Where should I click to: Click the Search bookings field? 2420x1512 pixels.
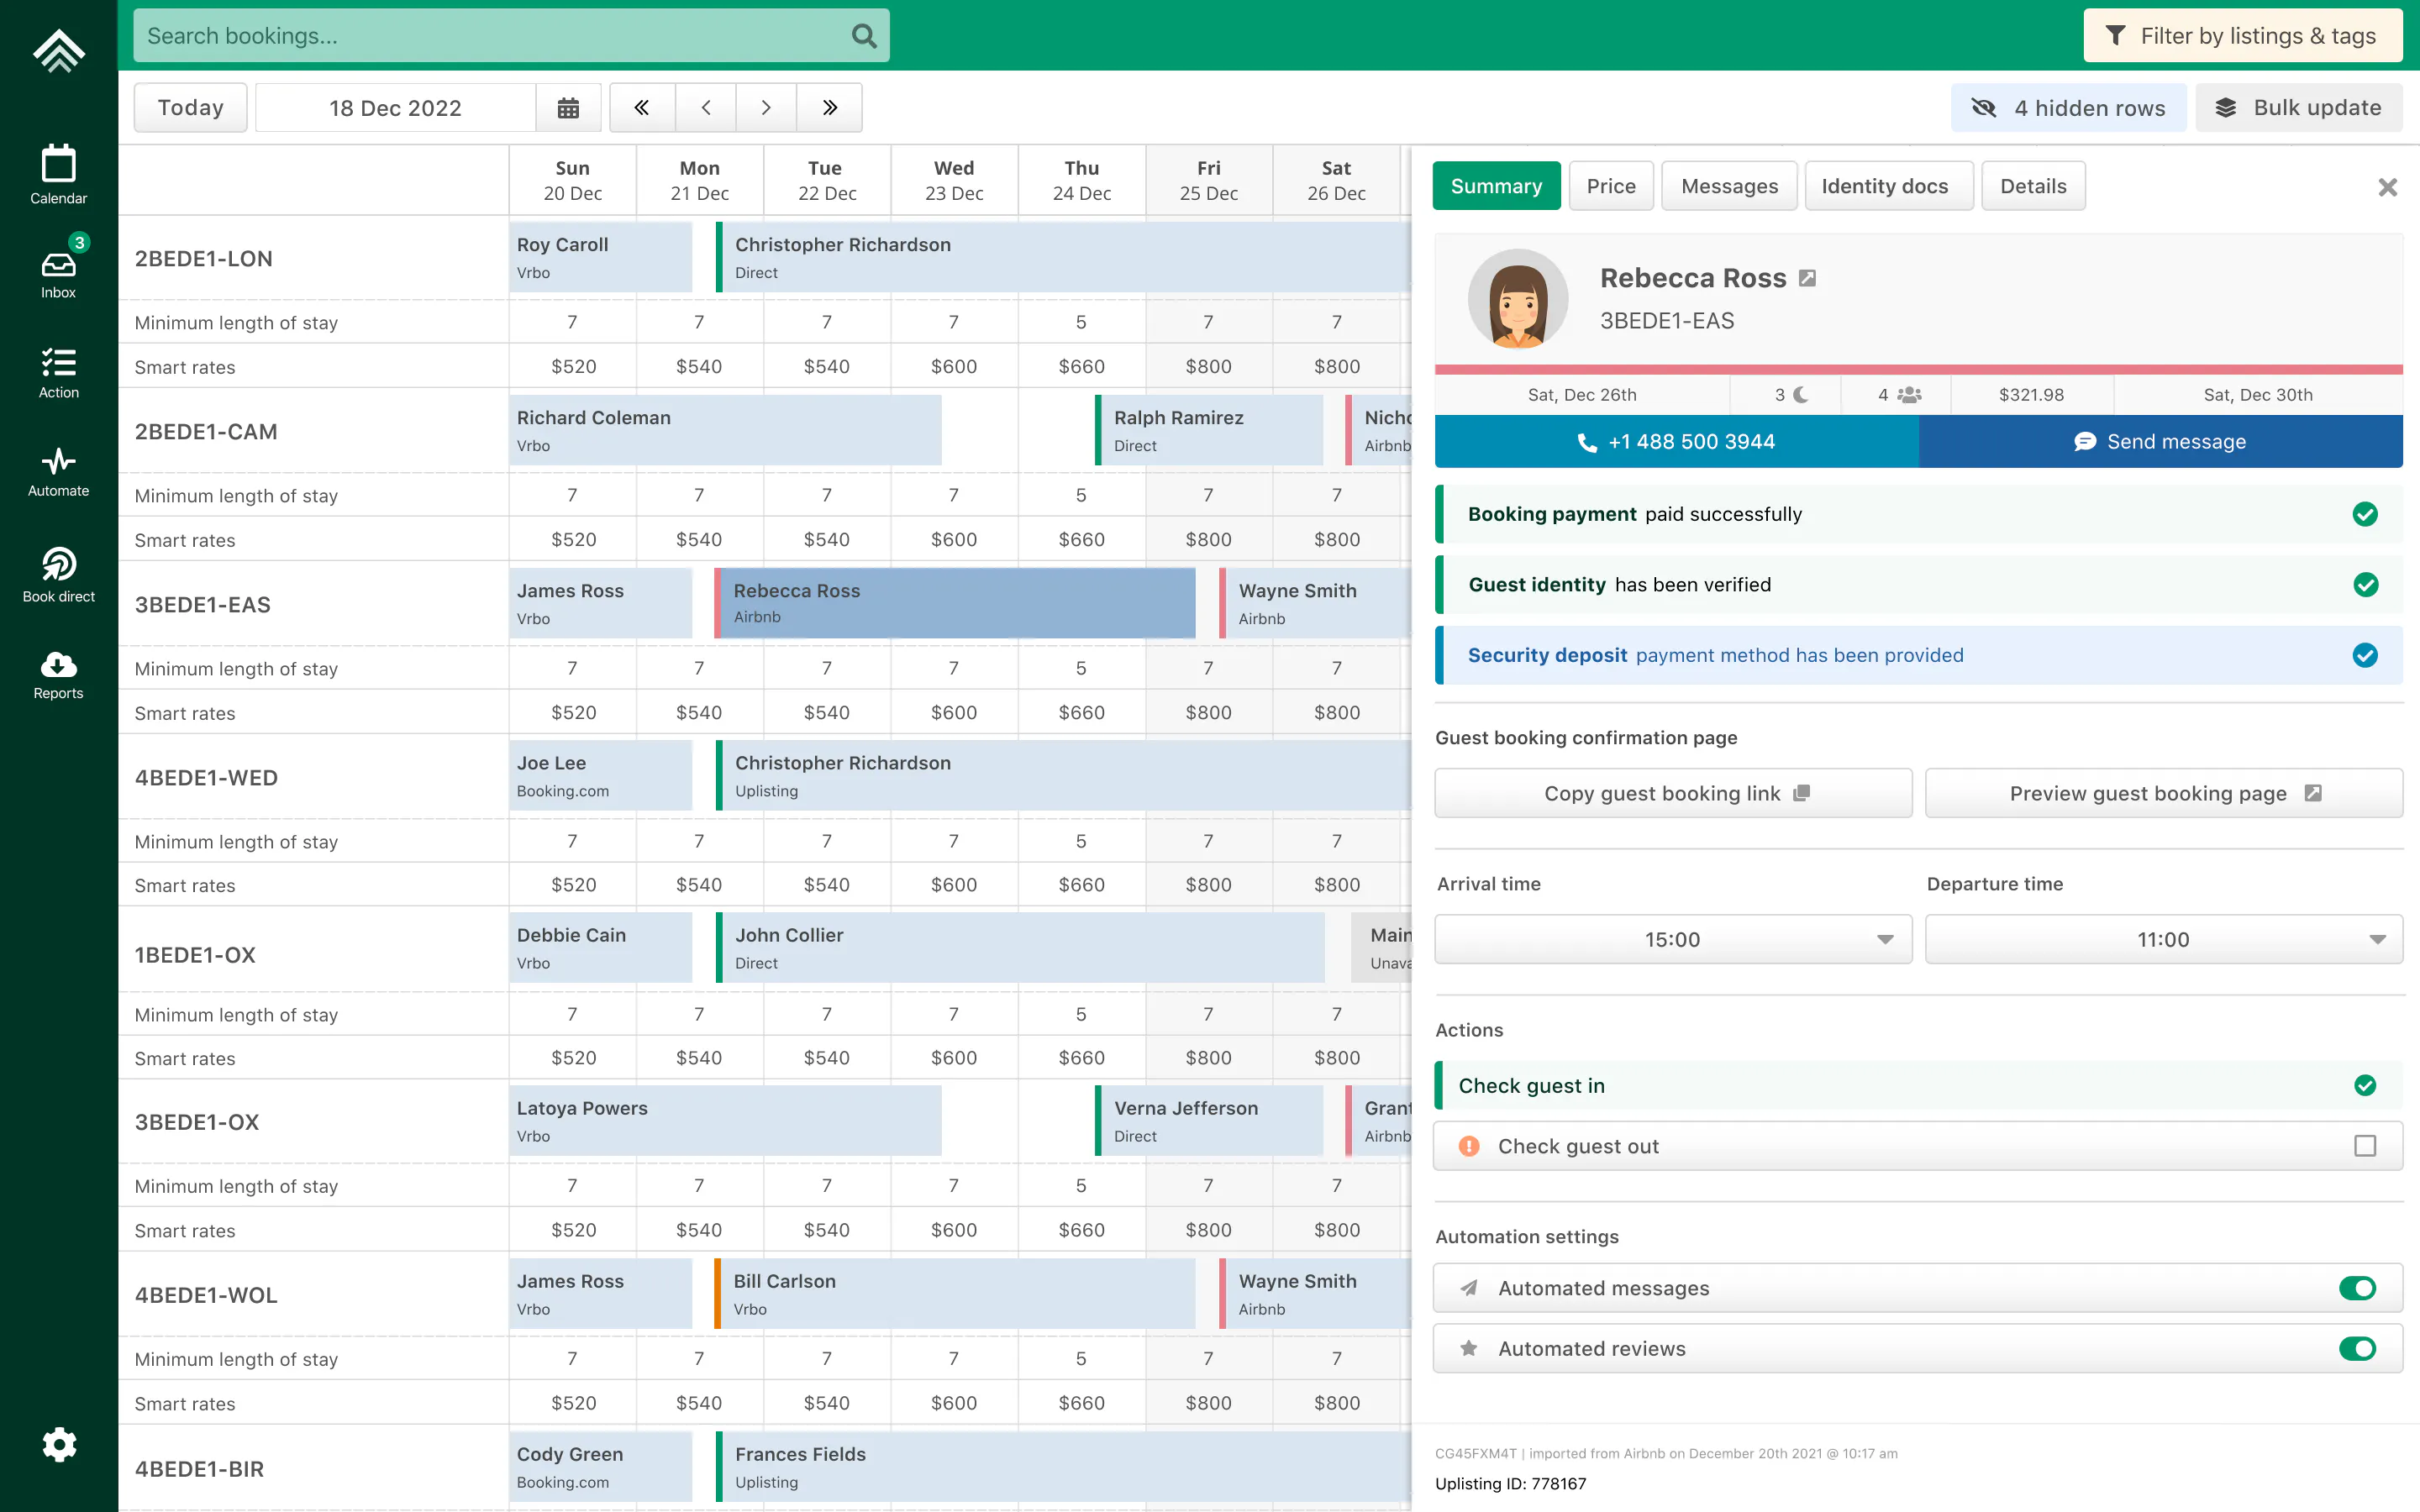(511, 36)
